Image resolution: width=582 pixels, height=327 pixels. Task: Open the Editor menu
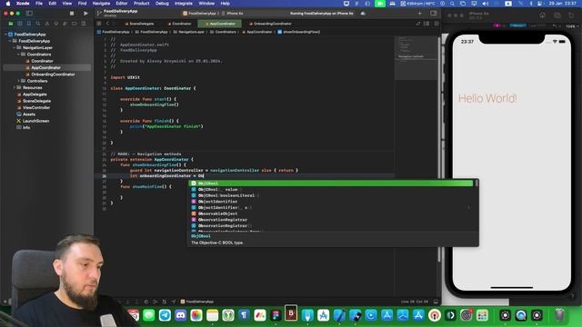(x=122, y=4)
